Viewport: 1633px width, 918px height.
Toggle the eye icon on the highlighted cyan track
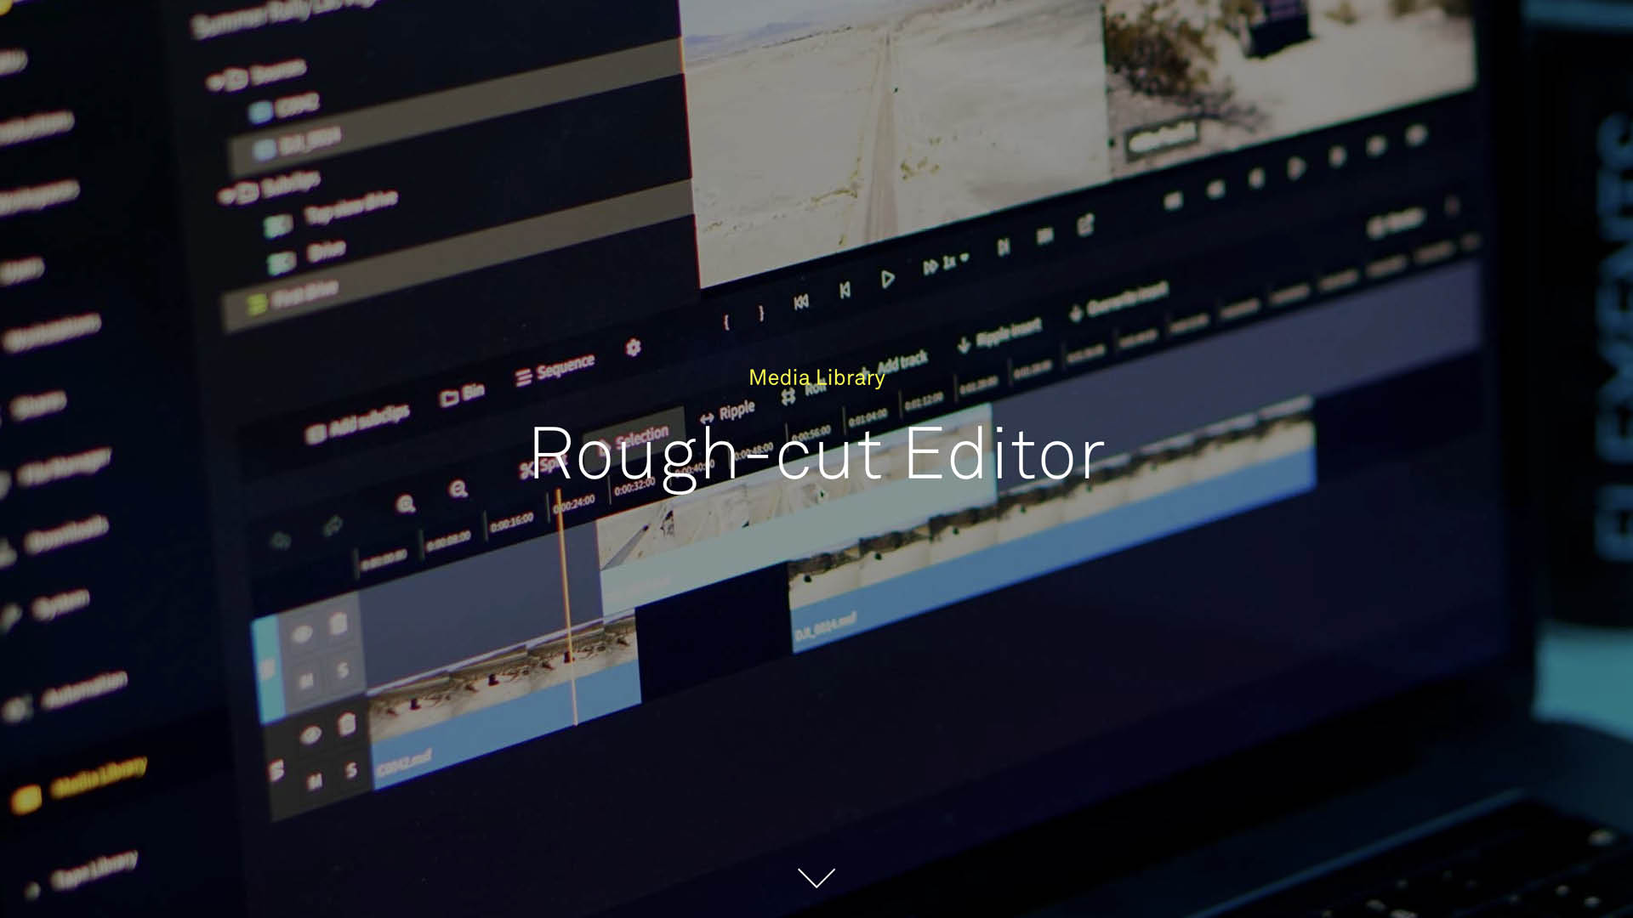pos(301,635)
